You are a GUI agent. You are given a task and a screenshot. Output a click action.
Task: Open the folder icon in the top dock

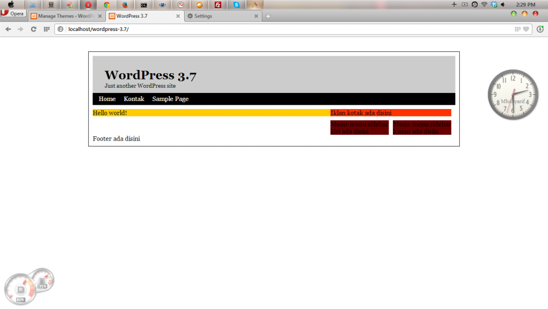coord(33,5)
